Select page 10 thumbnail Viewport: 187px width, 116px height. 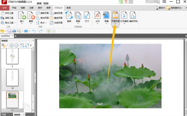(12, 78)
